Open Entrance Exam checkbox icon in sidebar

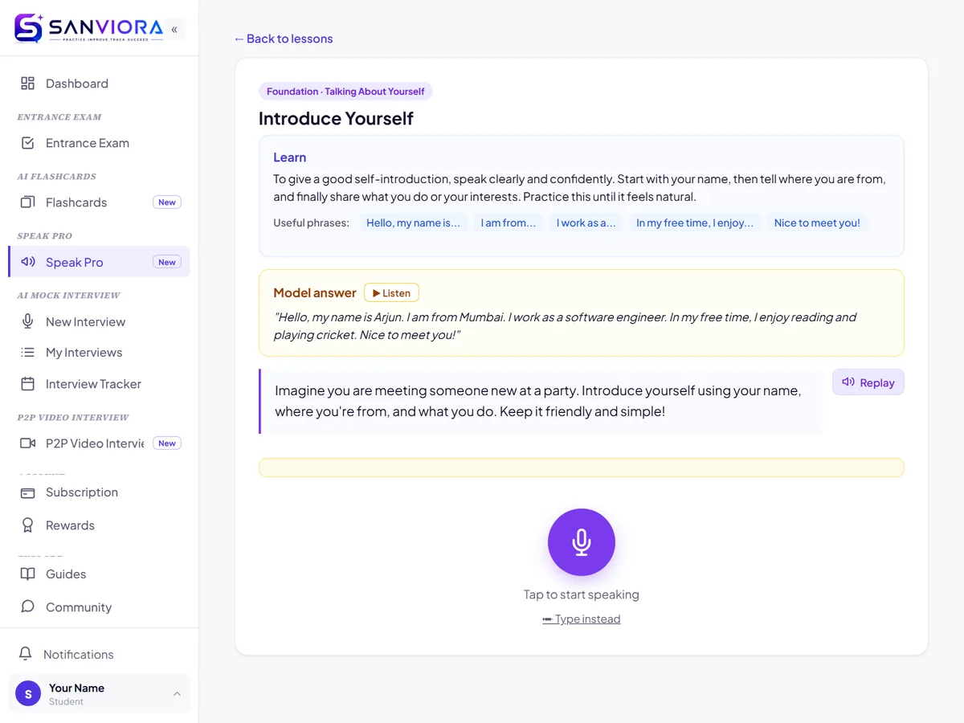click(x=28, y=143)
